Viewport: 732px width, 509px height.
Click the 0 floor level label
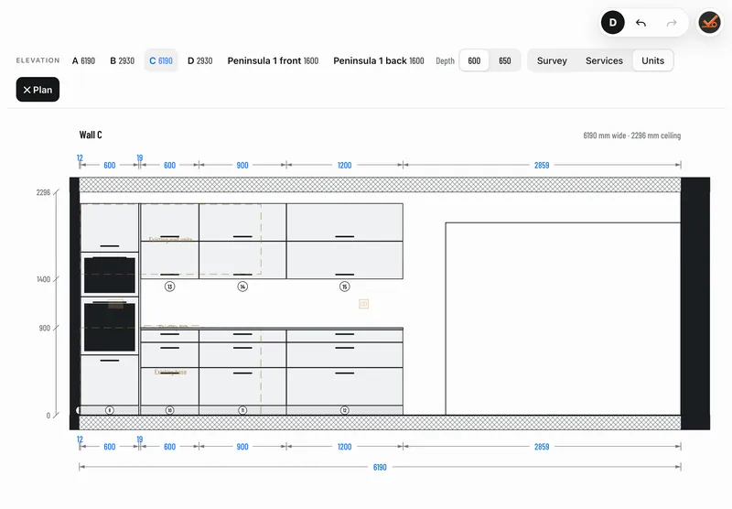[x=48, y=416]
